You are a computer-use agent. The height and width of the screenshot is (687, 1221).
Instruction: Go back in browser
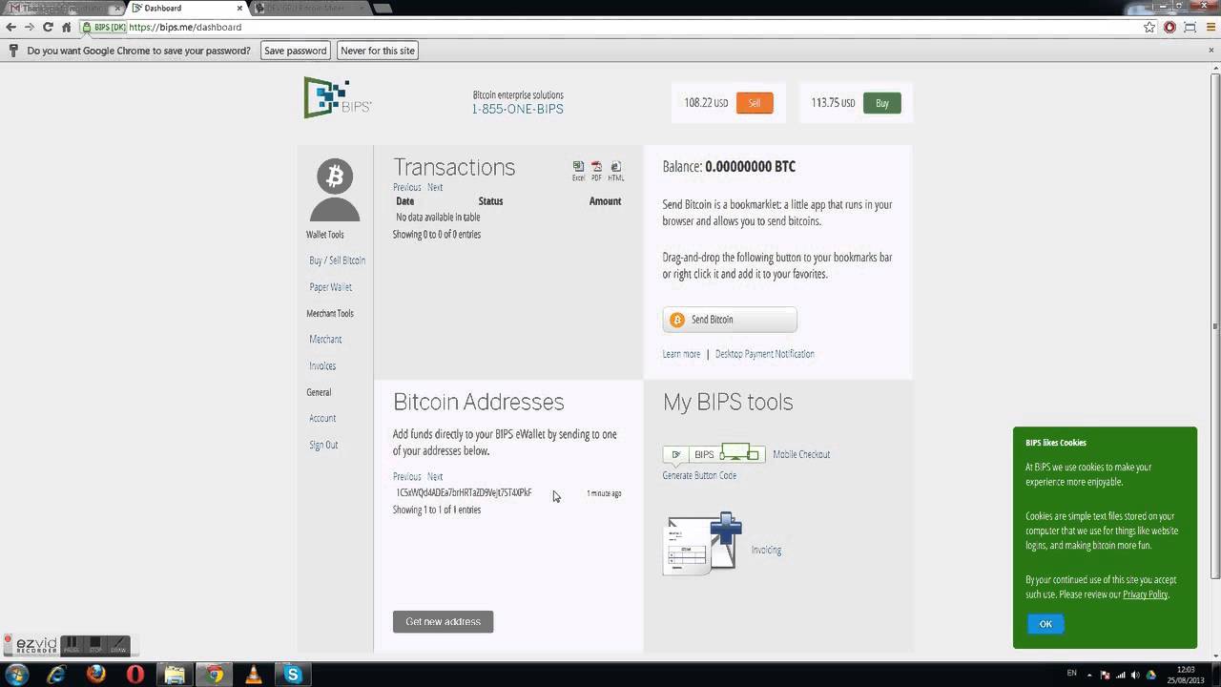[10, 27]
